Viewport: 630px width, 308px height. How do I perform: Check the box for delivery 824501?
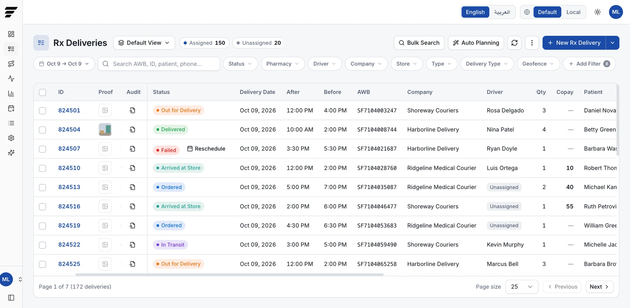click(x=43, y=111)
